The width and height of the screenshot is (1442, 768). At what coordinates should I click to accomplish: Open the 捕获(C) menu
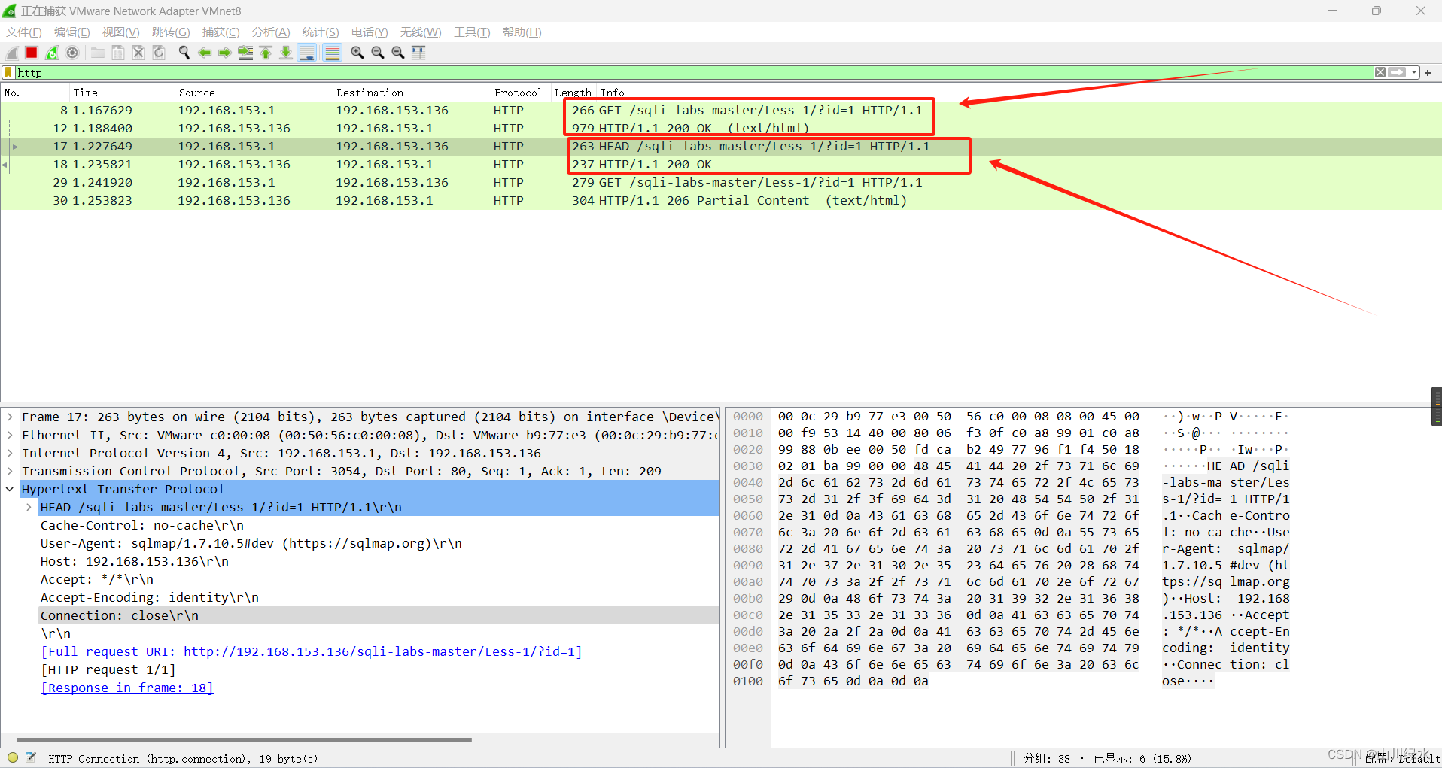click(x=221, y=32)
